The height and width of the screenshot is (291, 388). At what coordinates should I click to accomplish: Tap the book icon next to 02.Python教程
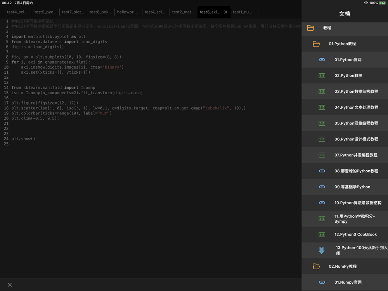322,76
